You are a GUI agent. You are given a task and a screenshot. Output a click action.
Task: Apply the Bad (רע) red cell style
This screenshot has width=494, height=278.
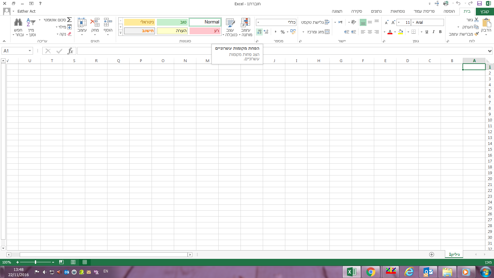click(205, 31)
